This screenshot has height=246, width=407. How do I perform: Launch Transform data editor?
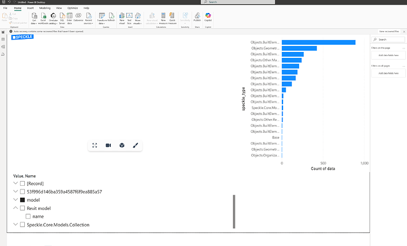[x=101, y=18]
